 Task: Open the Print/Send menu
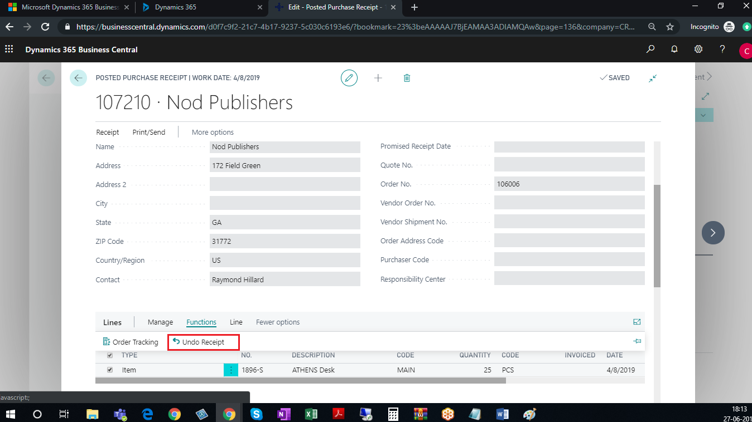pos(149,132)
